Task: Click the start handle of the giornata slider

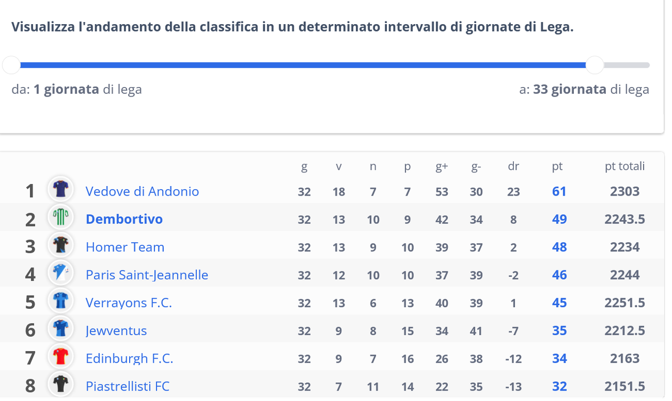Action: point(11,65)
